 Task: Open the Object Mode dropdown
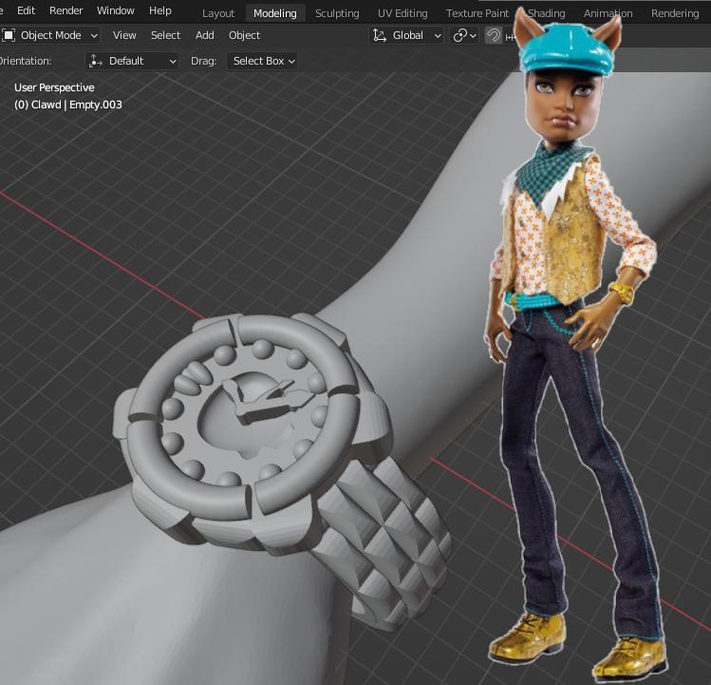(x=50, y=35)
